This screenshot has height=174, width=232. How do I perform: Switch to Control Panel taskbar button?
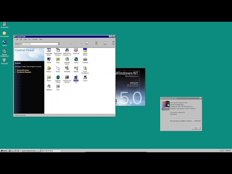tap(51, 151)
